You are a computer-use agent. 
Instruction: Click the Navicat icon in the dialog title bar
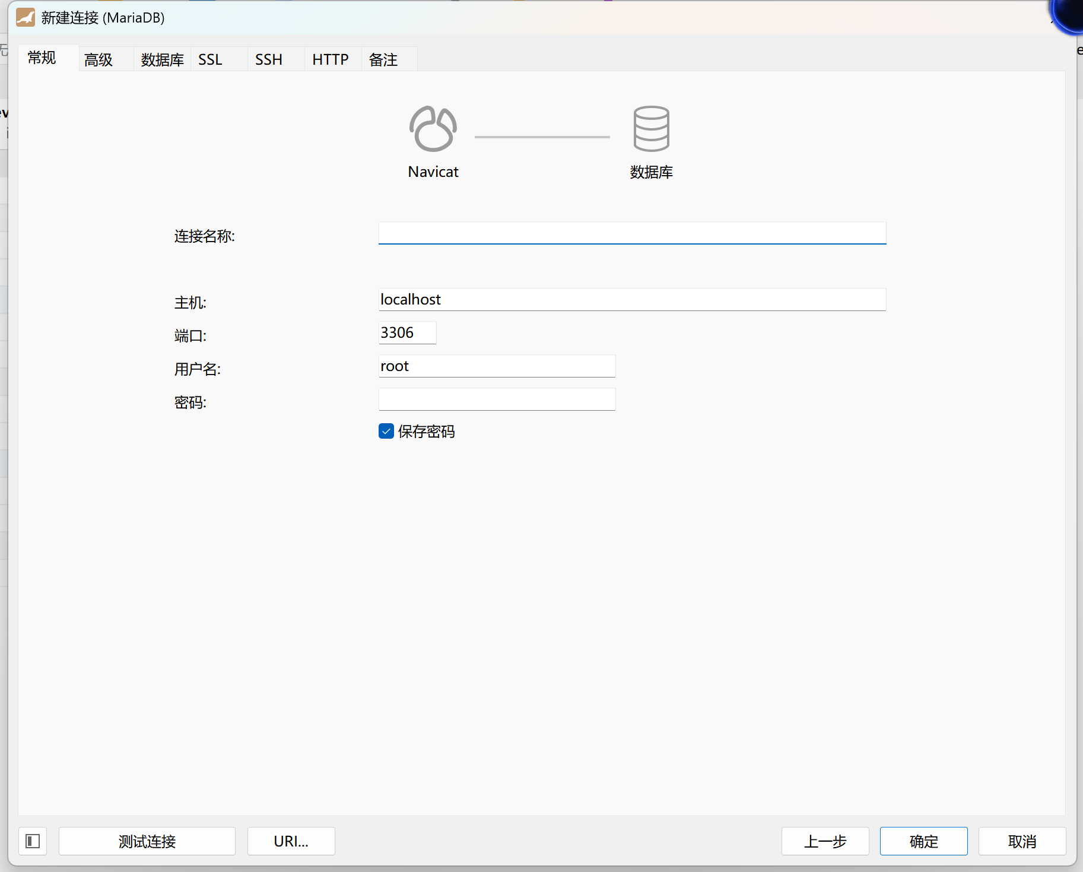pyautogui.click(x=24, y=17)
